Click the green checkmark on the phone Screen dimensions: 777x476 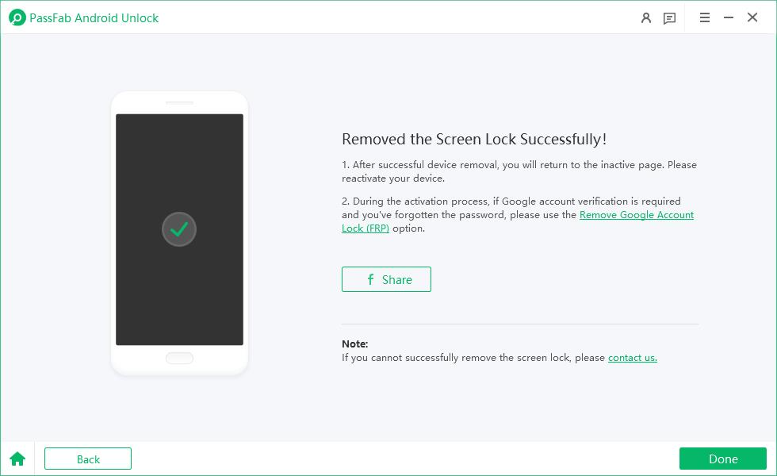(x=179, y=228)
